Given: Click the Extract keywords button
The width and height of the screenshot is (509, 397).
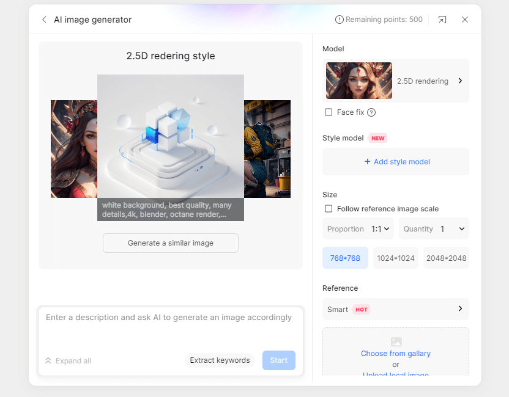Looking at the screenshot, I should point(220,360).
